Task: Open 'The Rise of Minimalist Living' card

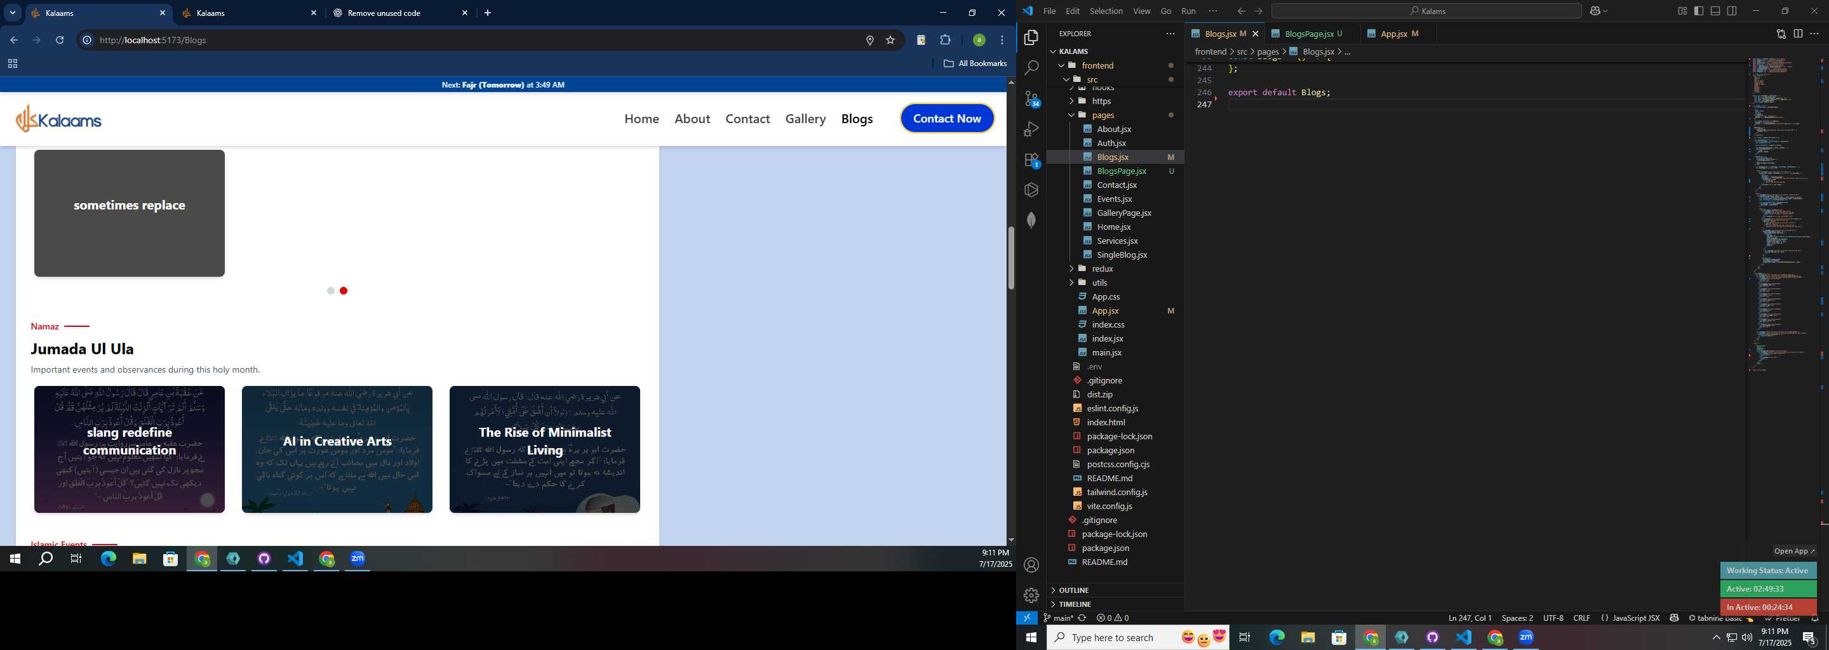Action: coord(545,449)
